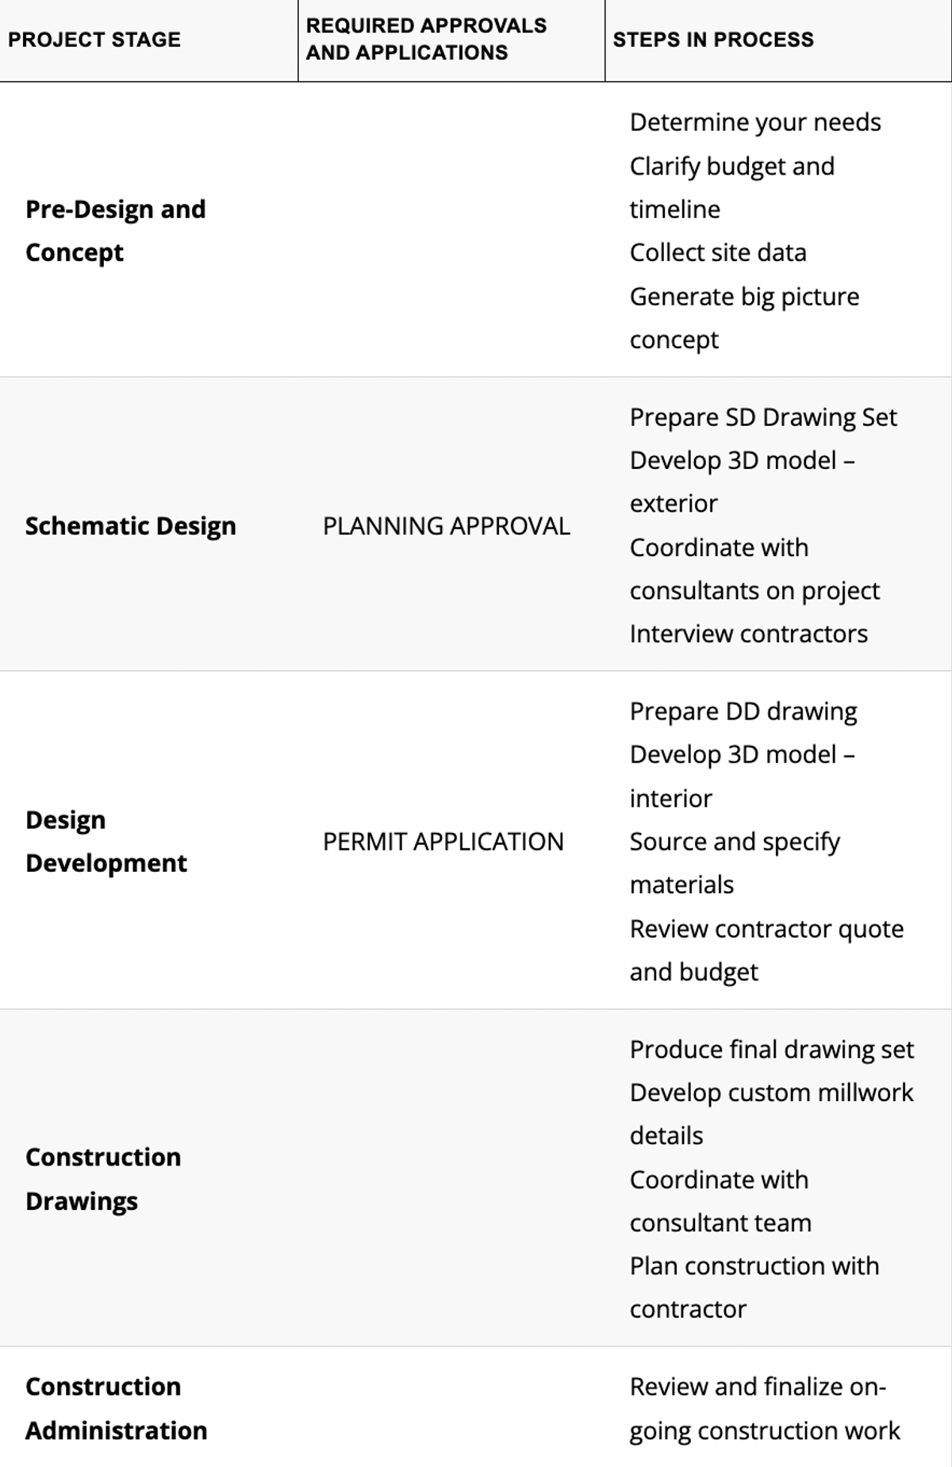The height and width of the screenshot is (1467, 952).
Task: Click the PROJECT STAGE column header
Action: [x=94, y=40]
